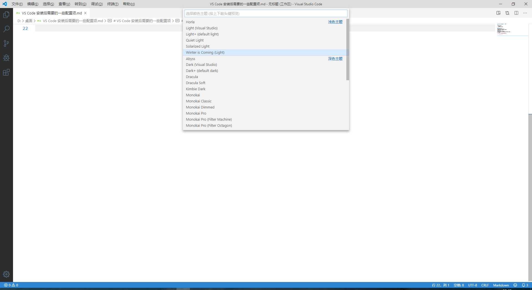Change line ending via CRLF status item
The width and height of the screenshot is (532, 290).
485,285
